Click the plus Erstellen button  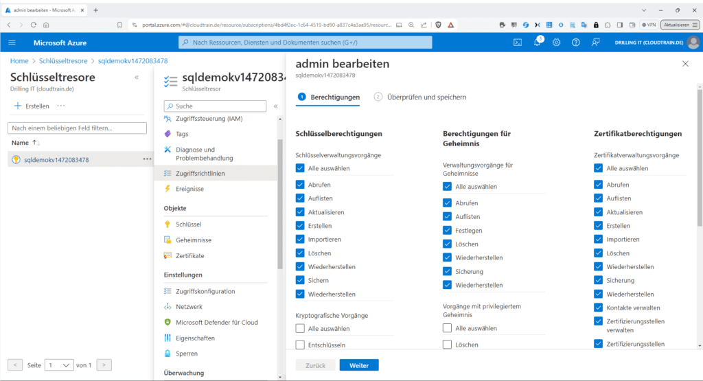32,106
